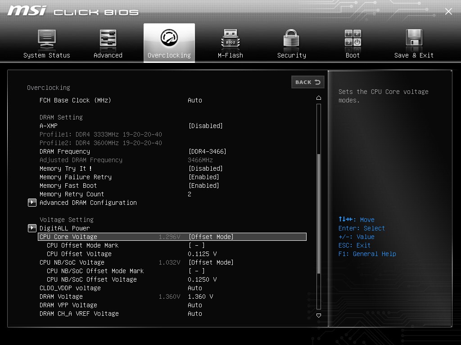461x345 pixels.
Task: Switch to the System Status tab label
Action: 47,55
